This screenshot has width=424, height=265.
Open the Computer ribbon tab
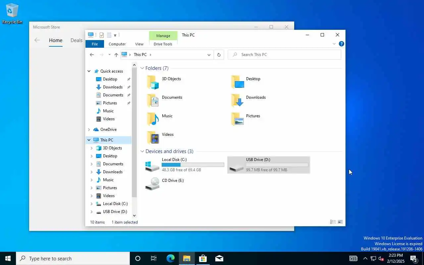[117, 44]
